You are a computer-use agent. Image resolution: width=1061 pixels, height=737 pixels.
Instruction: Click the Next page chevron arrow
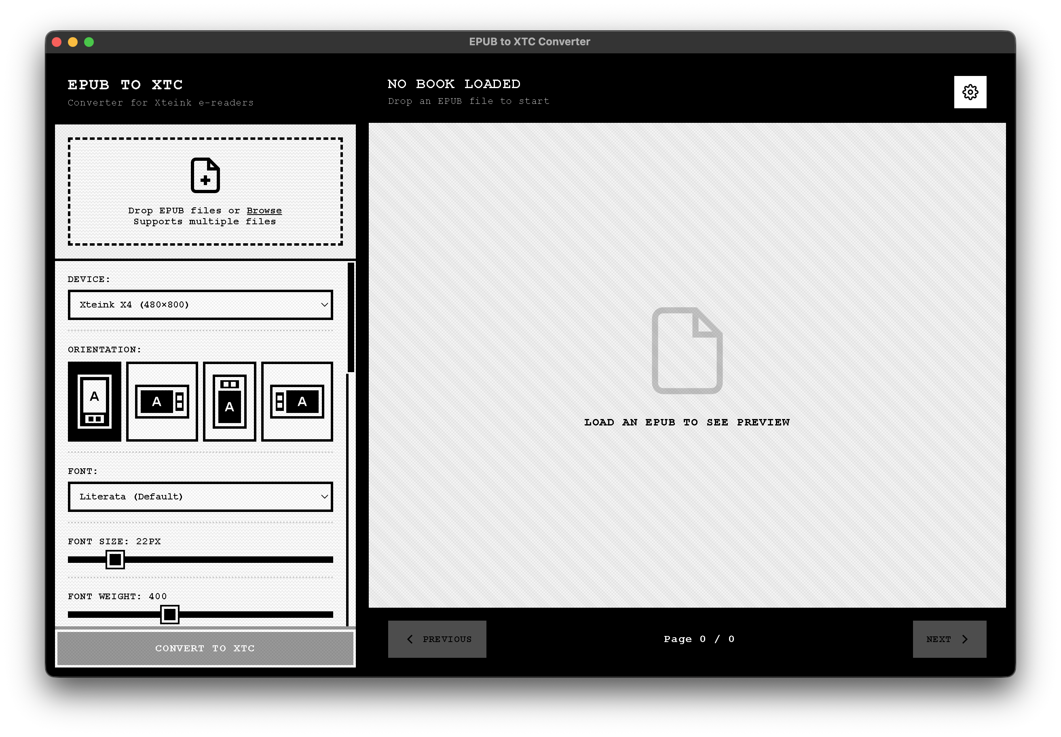(965, 639)
